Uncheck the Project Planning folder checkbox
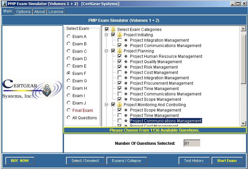 pyautogui.click(x=113, y=51)
